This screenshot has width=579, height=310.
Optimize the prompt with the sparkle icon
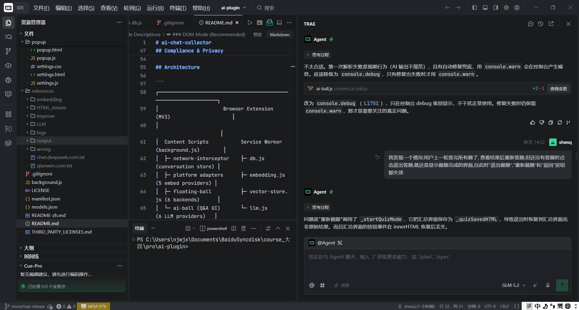tap(535, 285)
